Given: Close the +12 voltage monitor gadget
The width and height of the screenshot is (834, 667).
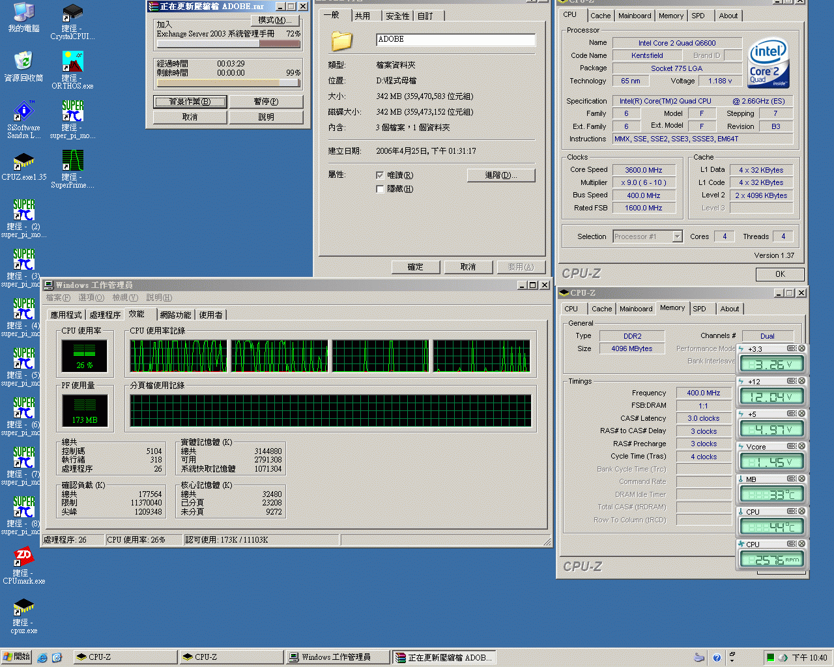Looking at the screenshot, I should pyautogui.click(x=802, y=381).
